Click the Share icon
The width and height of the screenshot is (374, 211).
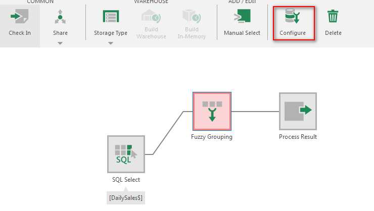point(60,17)
